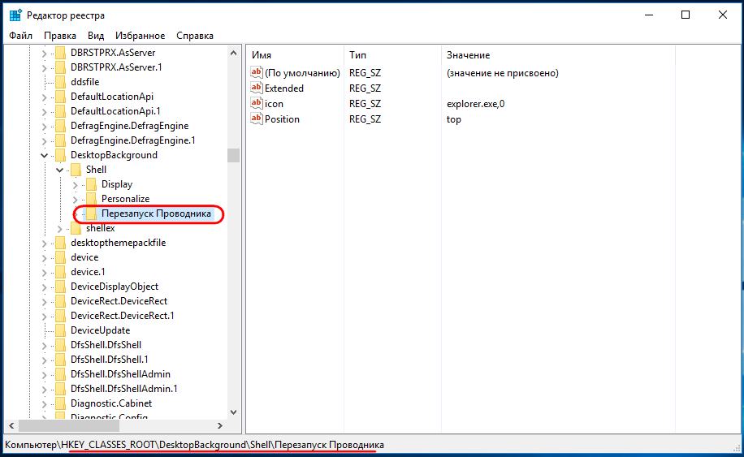Maximize the Редактор реестра window
The image size is (744, 457).
[686, 15]
